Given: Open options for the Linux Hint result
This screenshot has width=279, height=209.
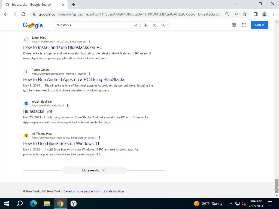Looking at the screenshot, I should 90,42.
